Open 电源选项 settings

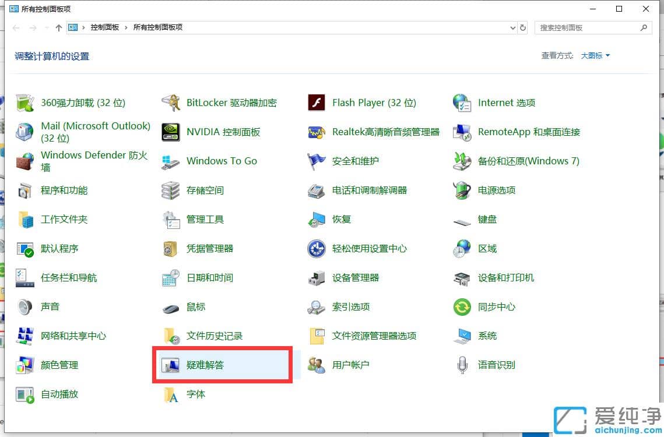point(497,190)
